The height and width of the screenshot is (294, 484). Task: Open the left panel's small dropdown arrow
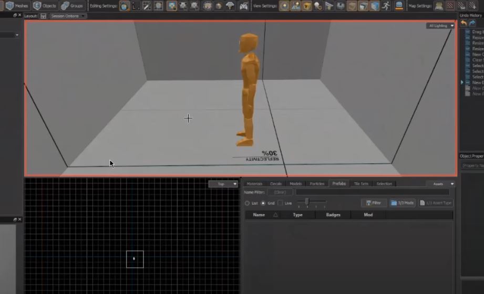tap(17, 35)
